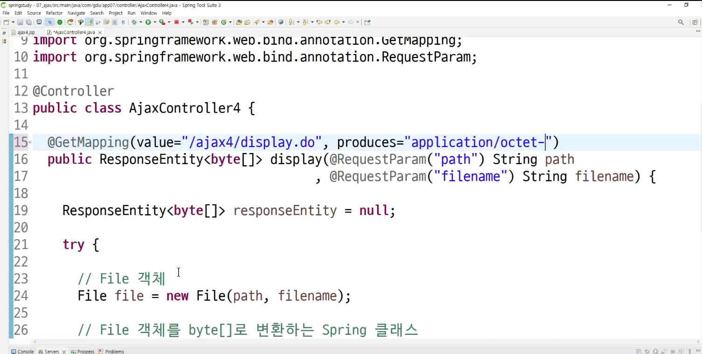Viewport: 702px width, 354px height.
Task: Open the Window menu
Action: click(x=149, y=13)
